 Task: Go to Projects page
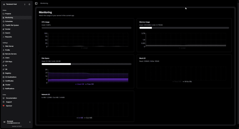click(x=8, y=14)
